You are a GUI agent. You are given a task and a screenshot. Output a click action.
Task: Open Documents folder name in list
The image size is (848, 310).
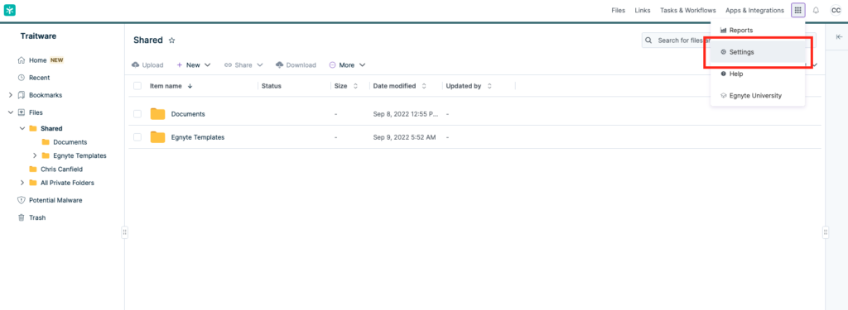coord(188,114)
